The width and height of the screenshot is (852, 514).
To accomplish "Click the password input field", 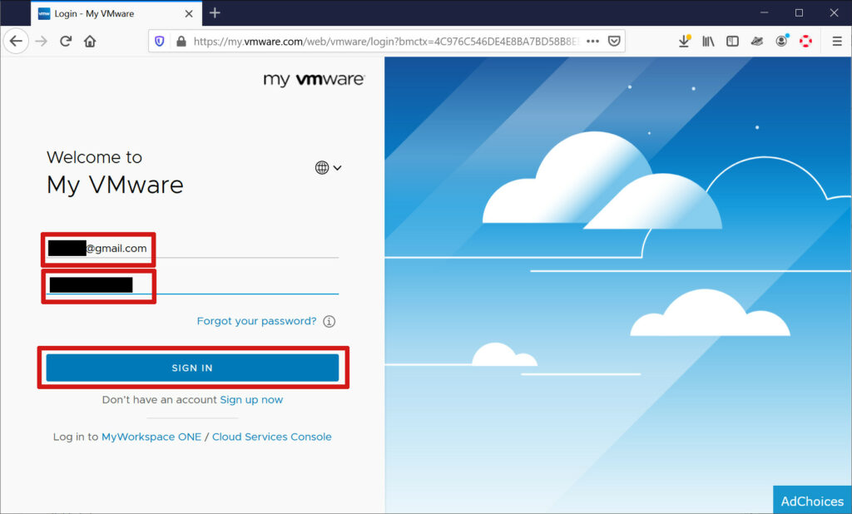I will [x=192, y=284].
